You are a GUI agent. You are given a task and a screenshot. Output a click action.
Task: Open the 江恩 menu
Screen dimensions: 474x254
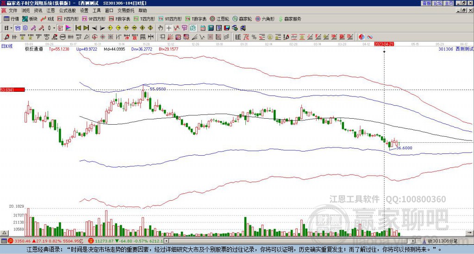click(x=50, y=11)
